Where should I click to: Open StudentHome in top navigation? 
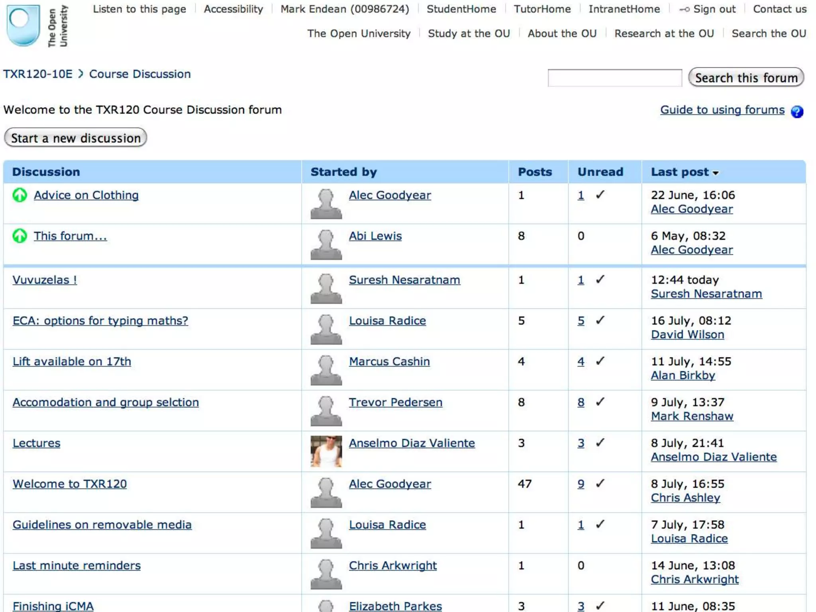point(461,9)
